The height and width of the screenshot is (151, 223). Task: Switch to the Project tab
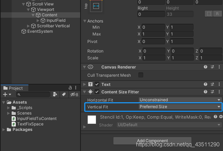tap(14, 88)
